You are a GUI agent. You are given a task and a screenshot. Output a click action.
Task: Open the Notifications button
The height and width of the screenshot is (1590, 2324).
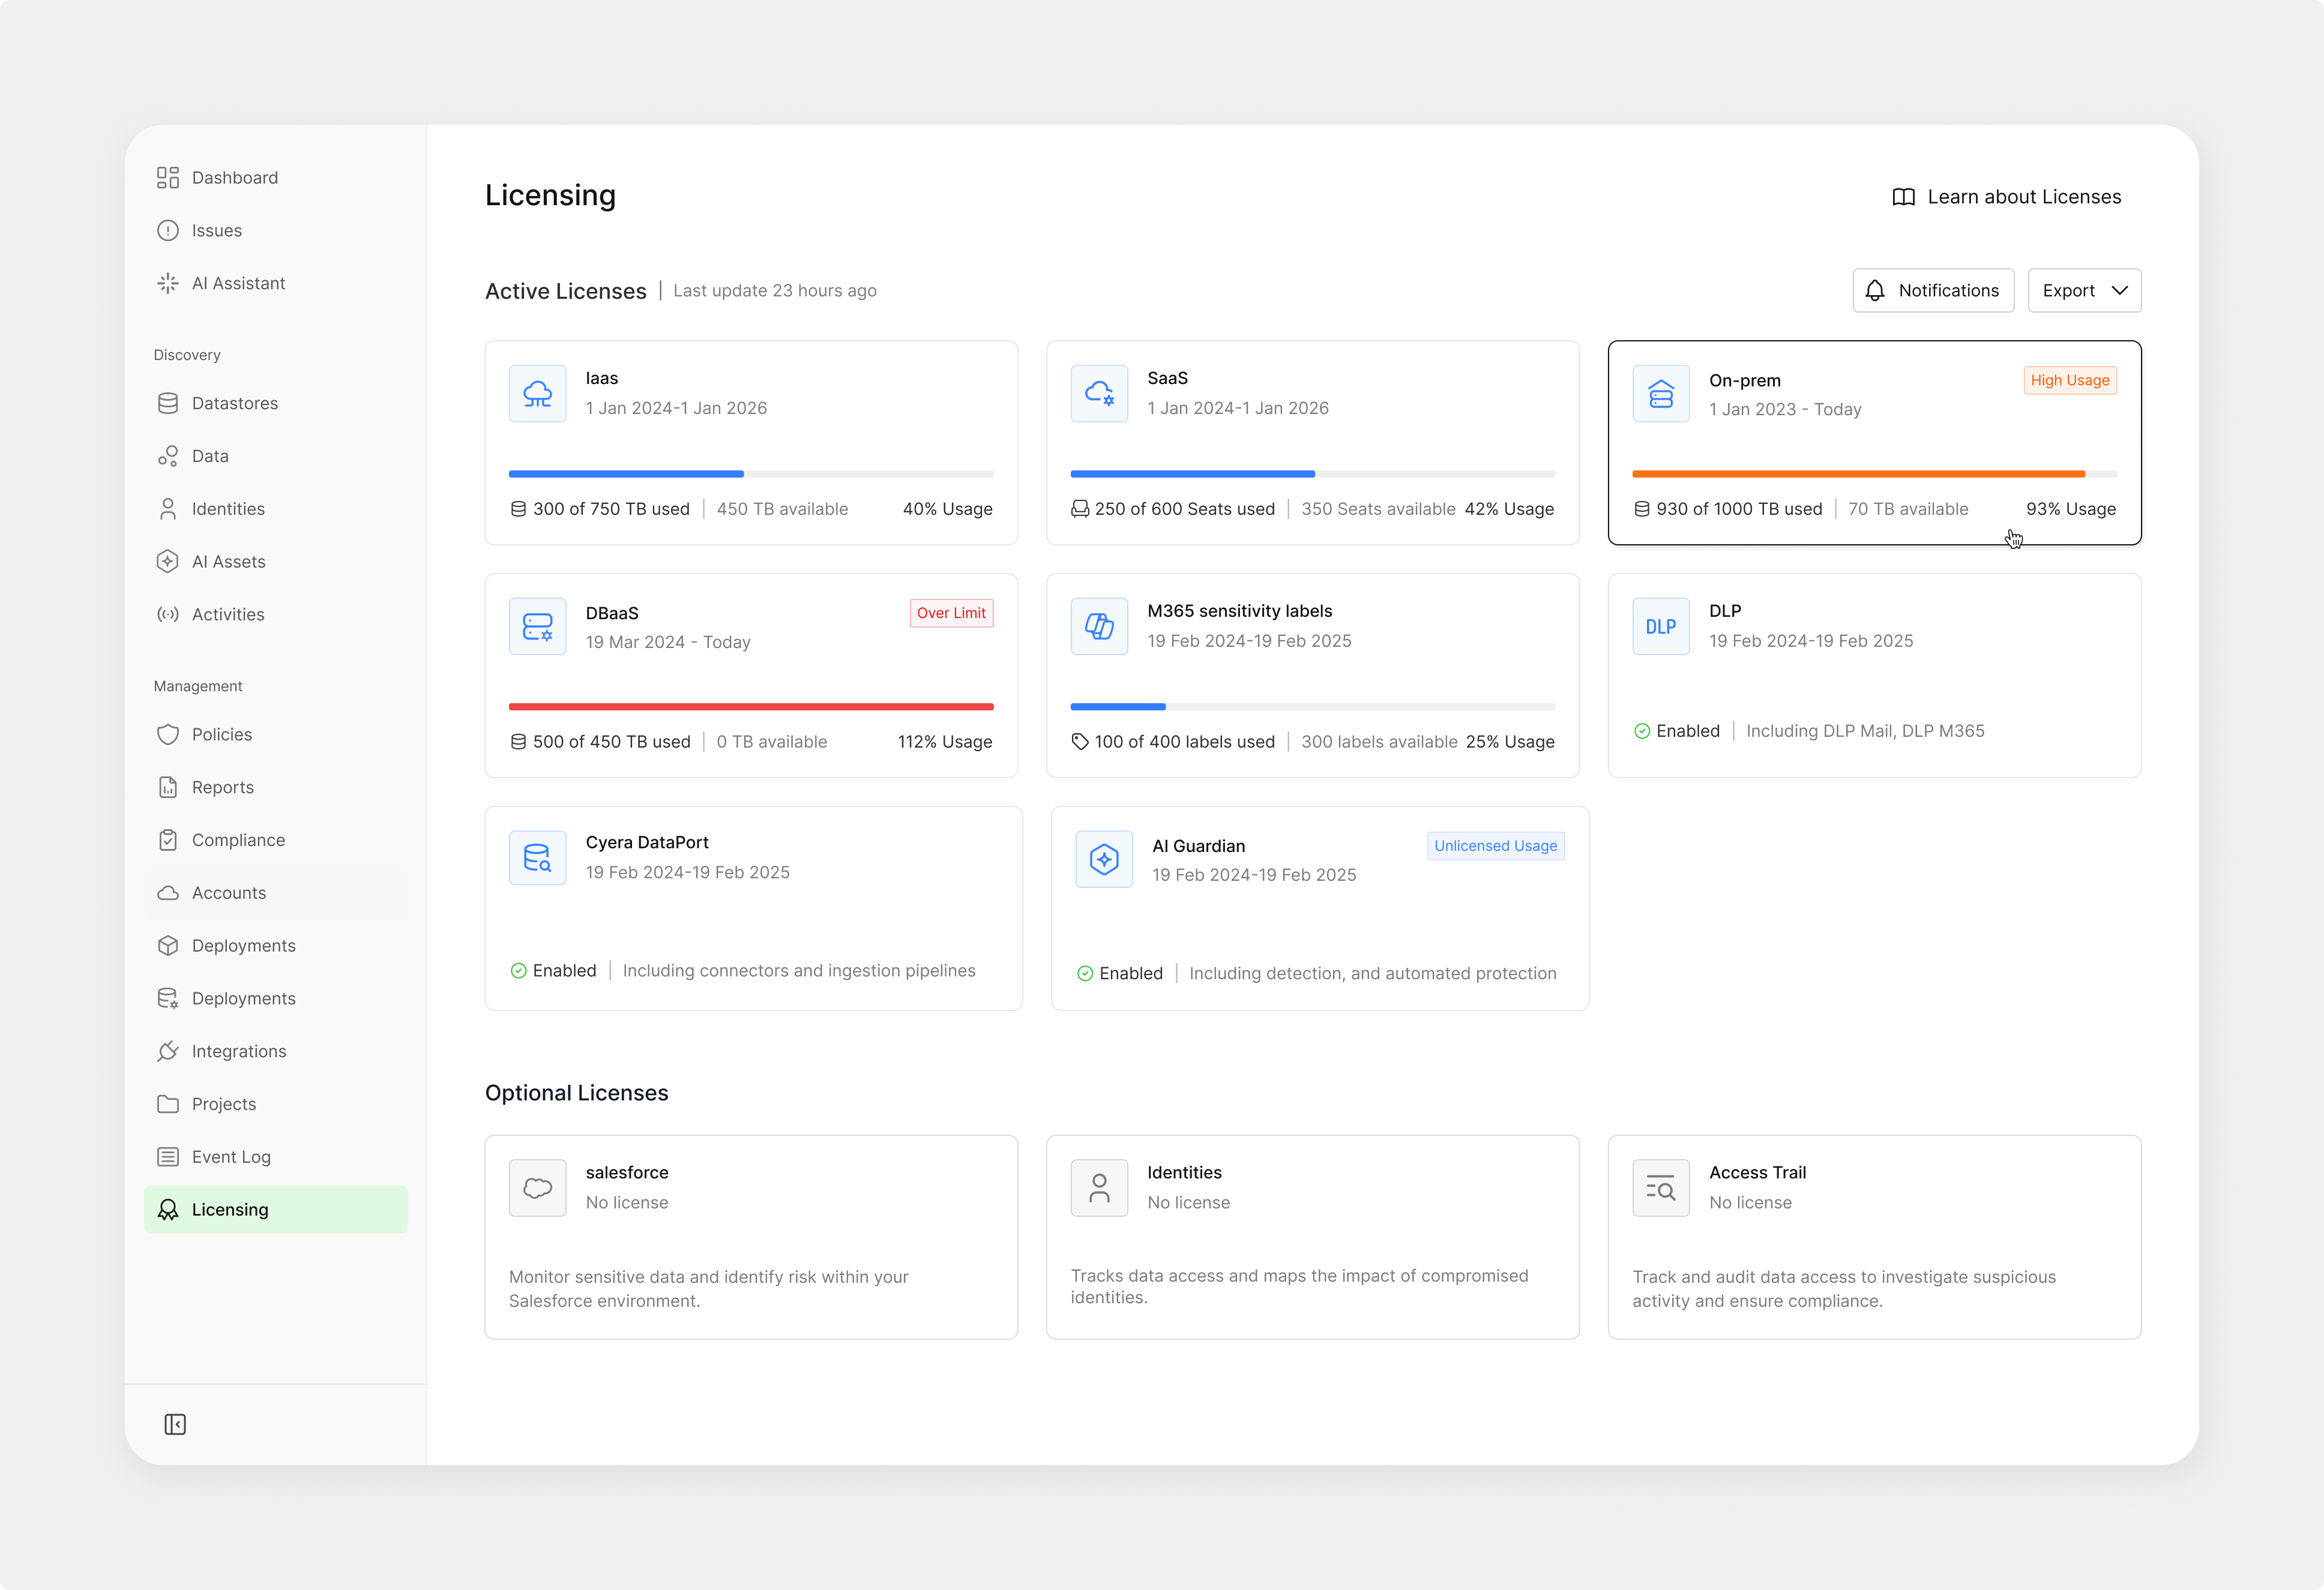pyautogui.click(x=1933, y=291)
